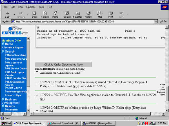The height and width of the screenshot is (126, 169).
Task: Click the Windows Start button
Action: coord(6,123)
